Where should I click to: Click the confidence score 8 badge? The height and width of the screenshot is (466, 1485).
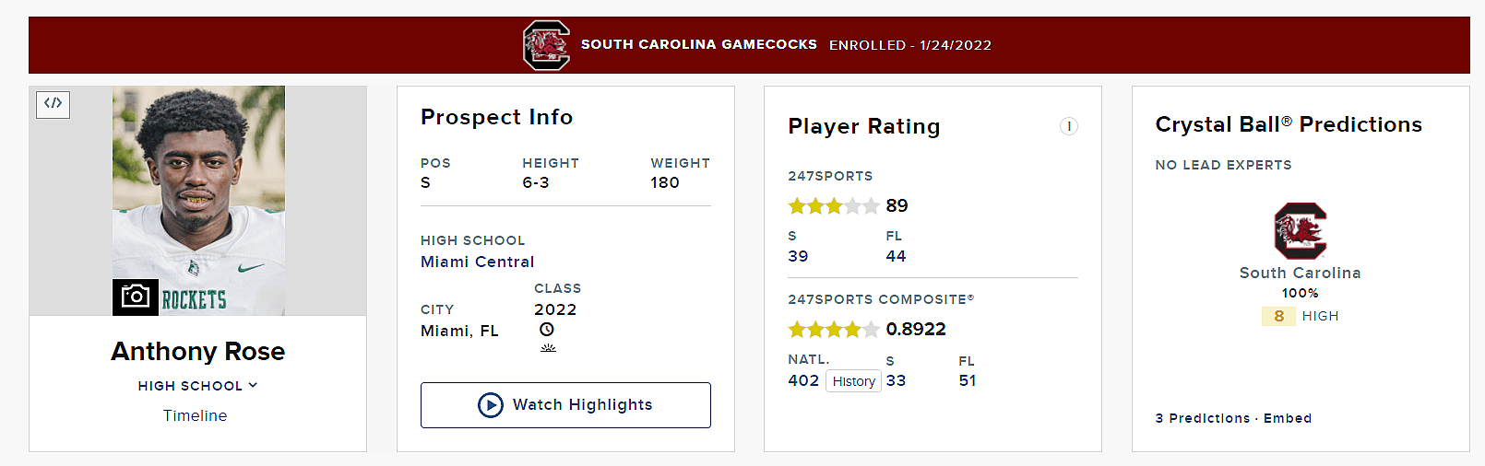[1278, 316]
